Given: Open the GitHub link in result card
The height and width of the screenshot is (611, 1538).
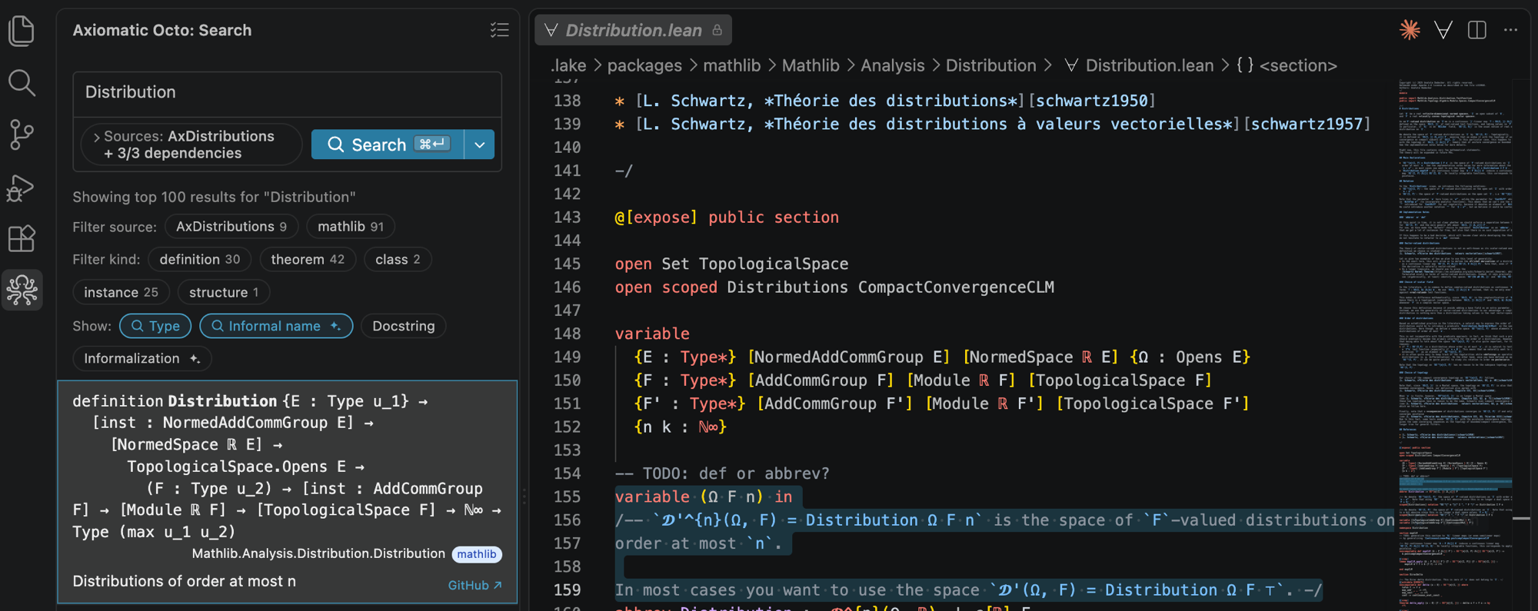Looking at the screenshot, I should [474, 585].
